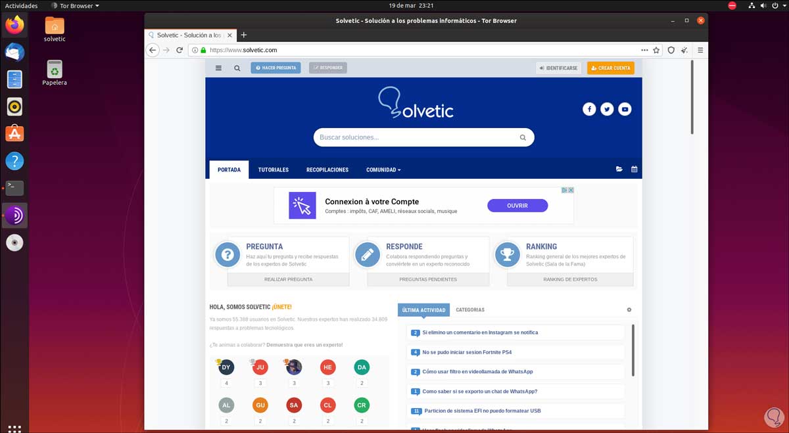Open Solvetic Facebook page icon
Image resolution: width=789 pixels, height=433 pixels.
(589, 109)
